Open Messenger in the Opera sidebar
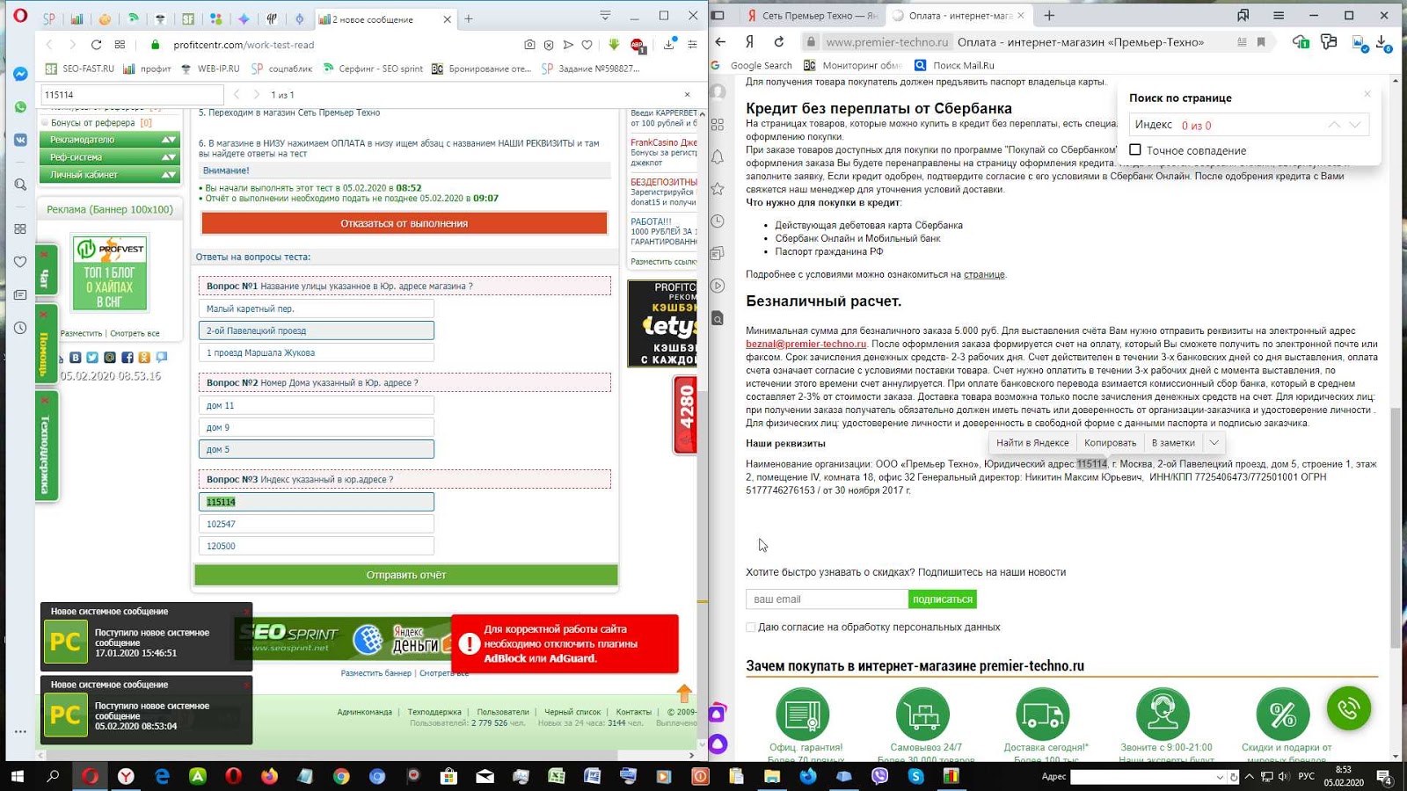 20,74
